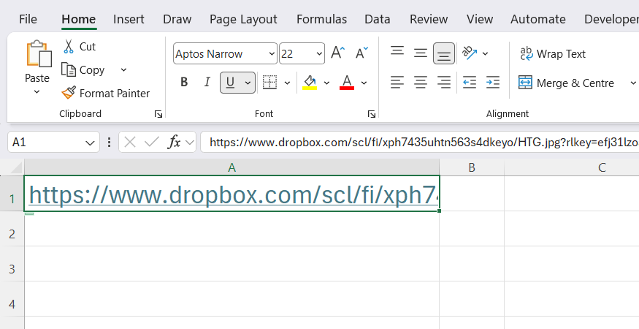Click the Copy button
The image size is (639, 329).
83,69
